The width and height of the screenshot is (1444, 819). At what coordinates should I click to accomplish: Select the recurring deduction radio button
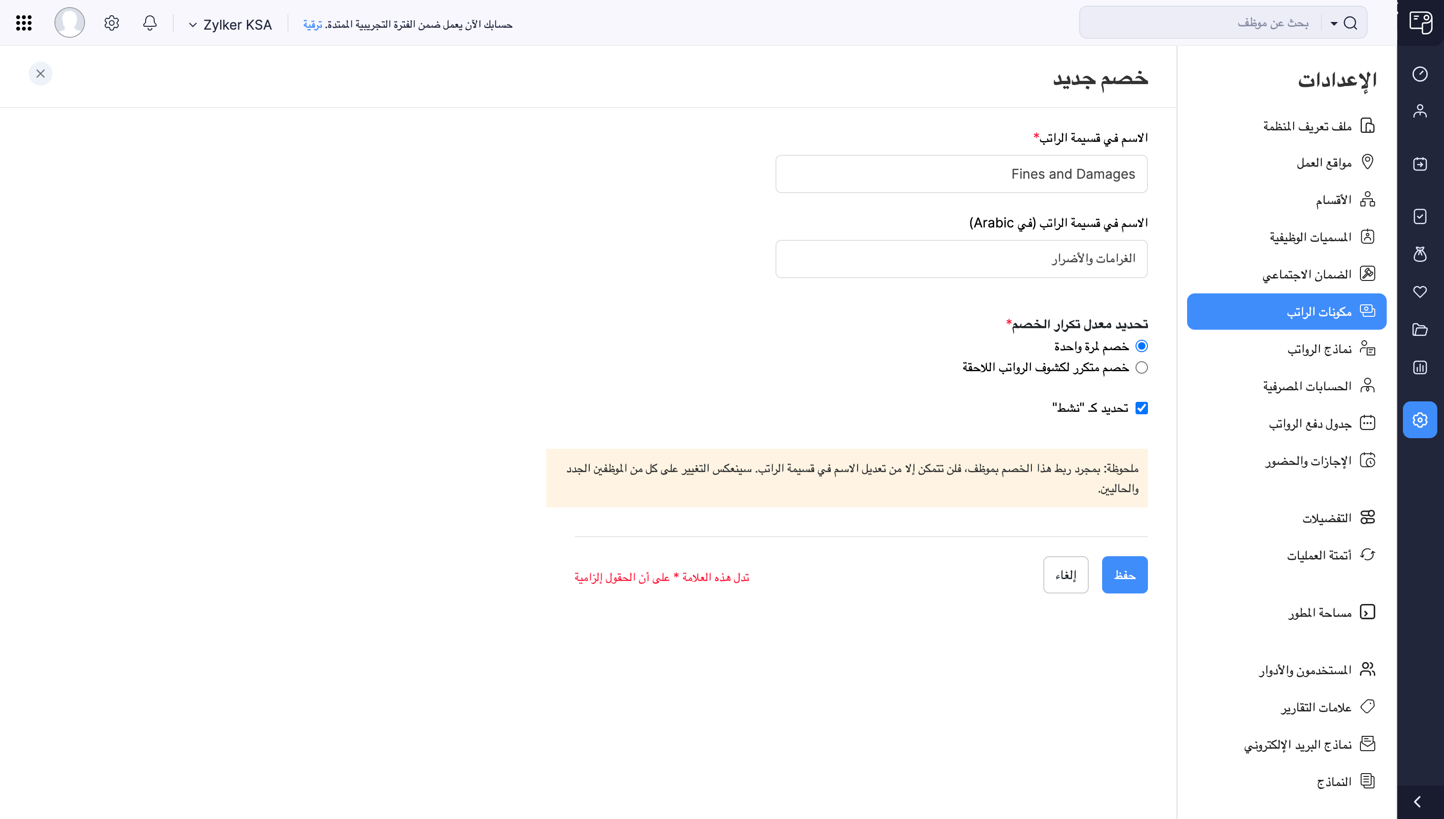coord(1142,367)
